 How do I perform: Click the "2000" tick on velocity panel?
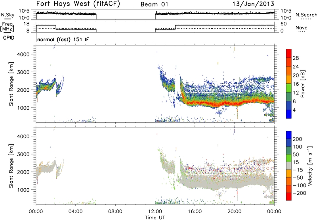pyautogui.click(x=23, y=172)
